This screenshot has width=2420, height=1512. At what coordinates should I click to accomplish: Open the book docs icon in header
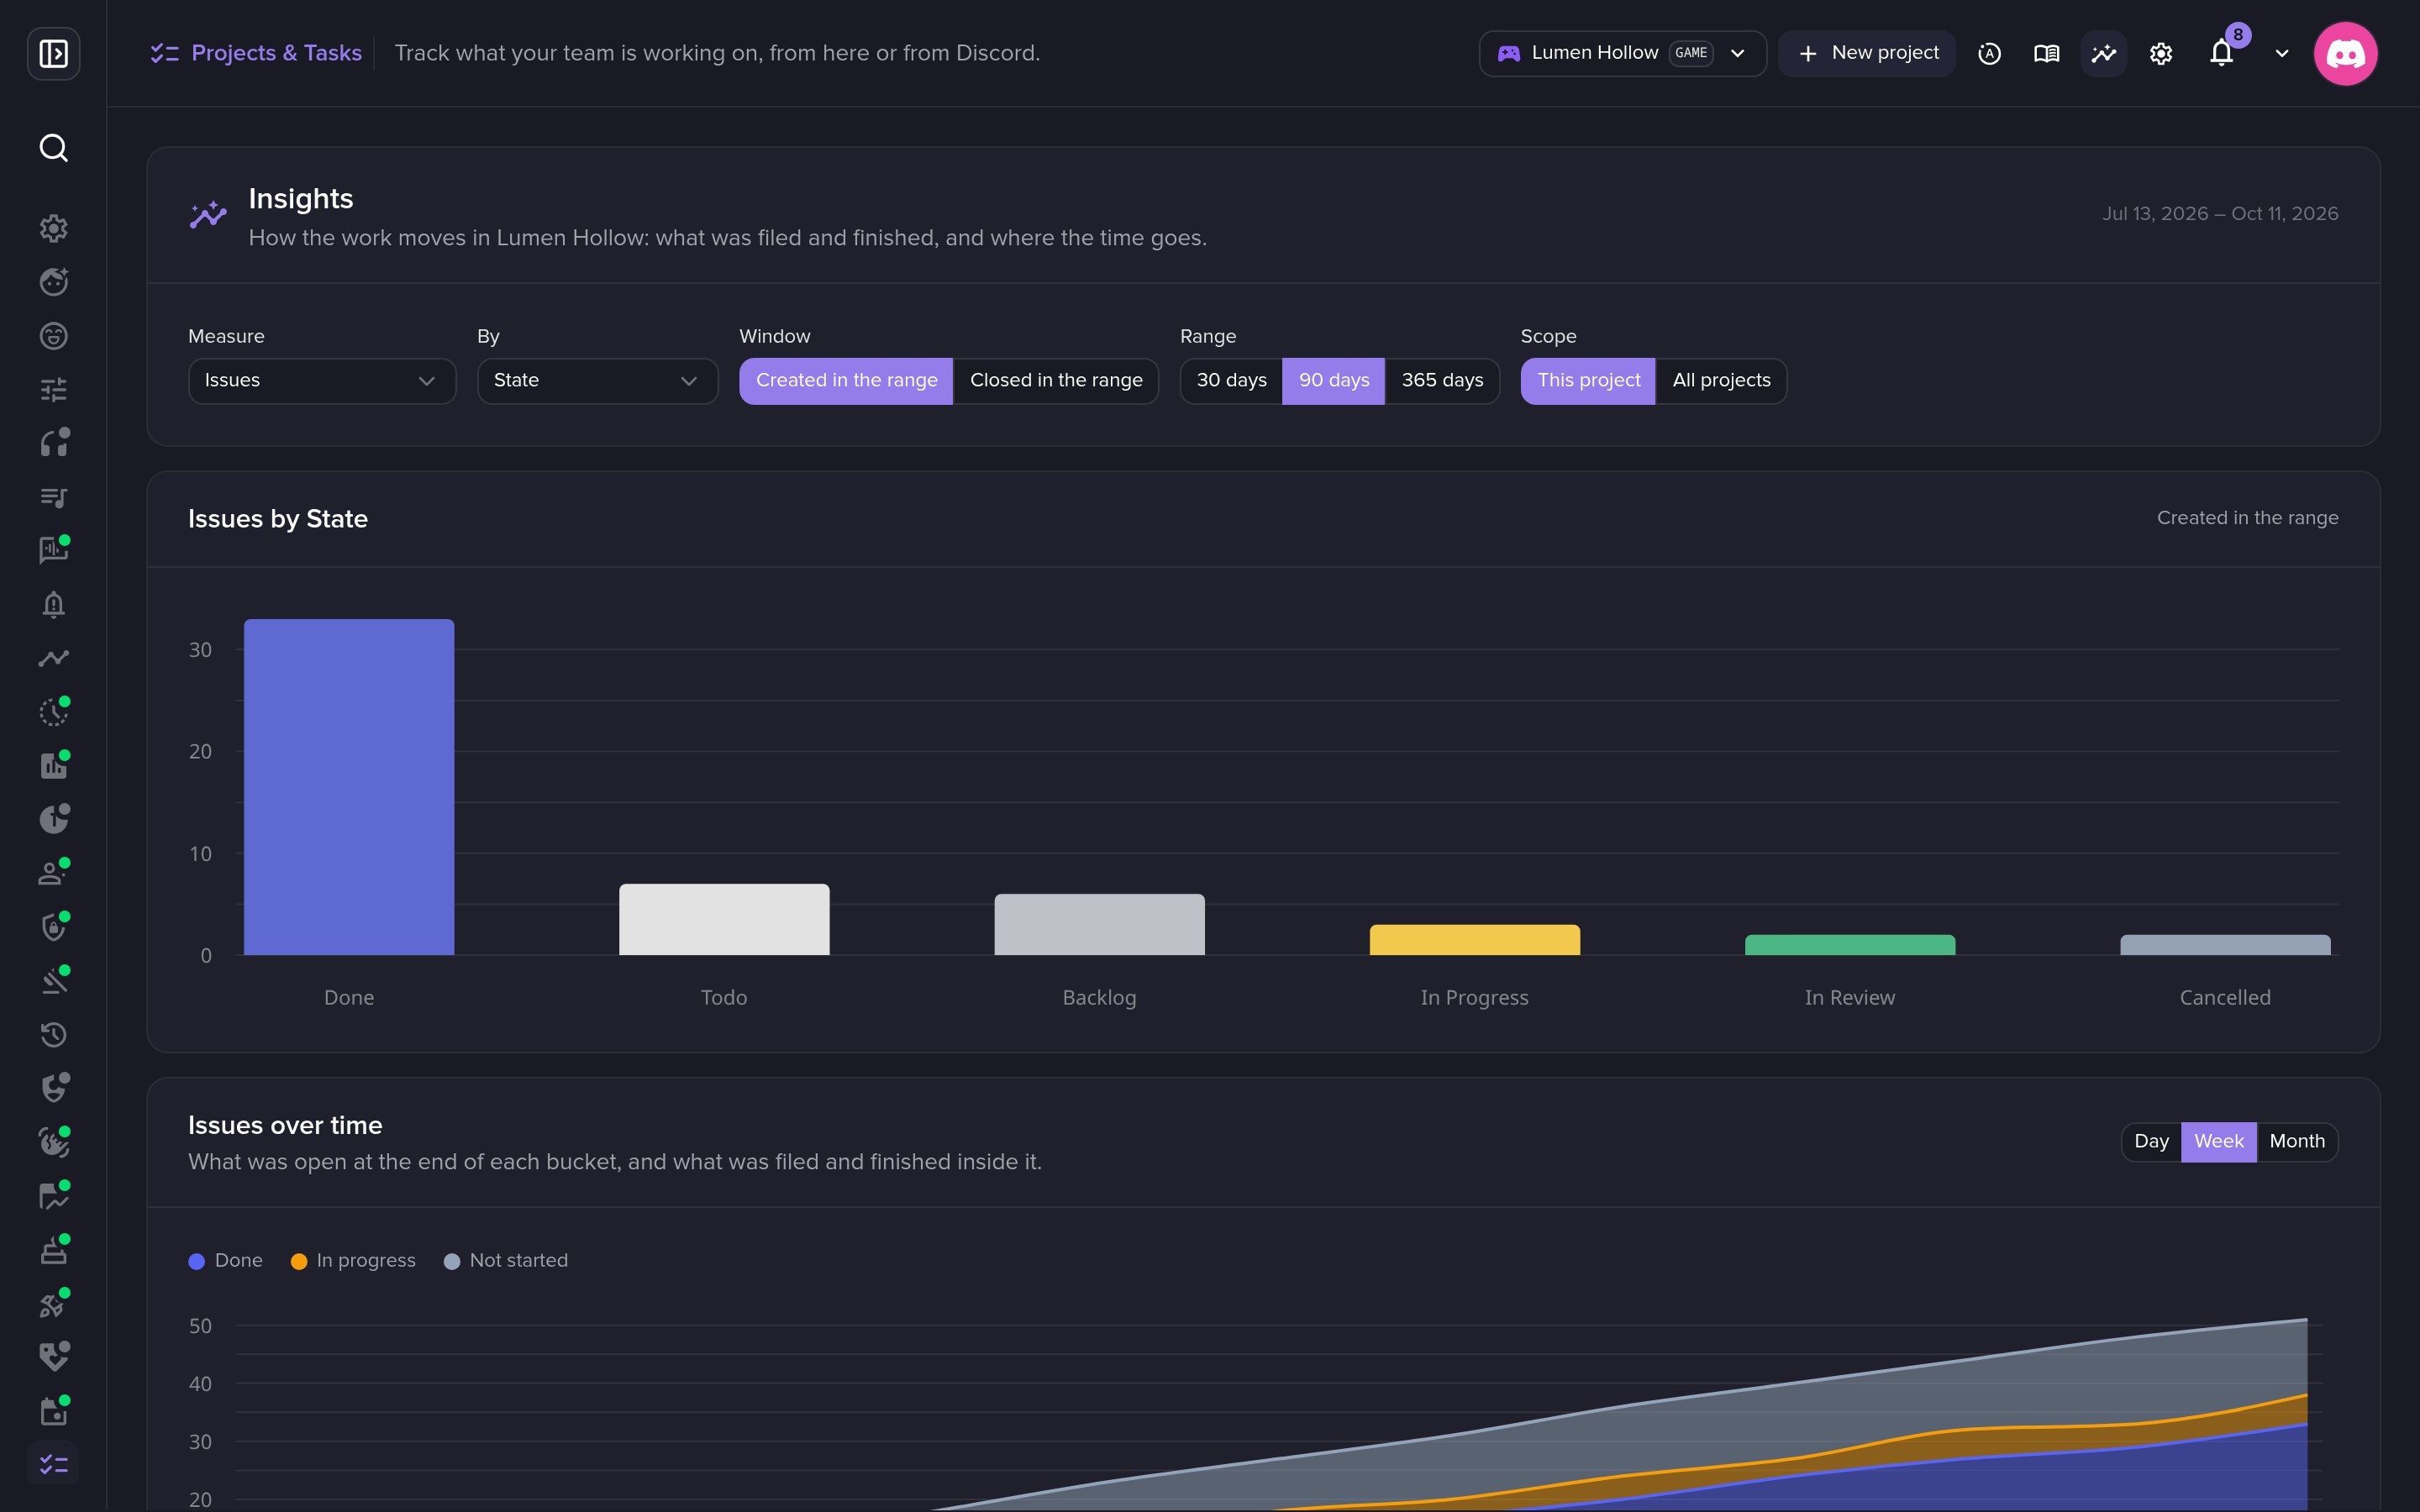(2046, 53)
